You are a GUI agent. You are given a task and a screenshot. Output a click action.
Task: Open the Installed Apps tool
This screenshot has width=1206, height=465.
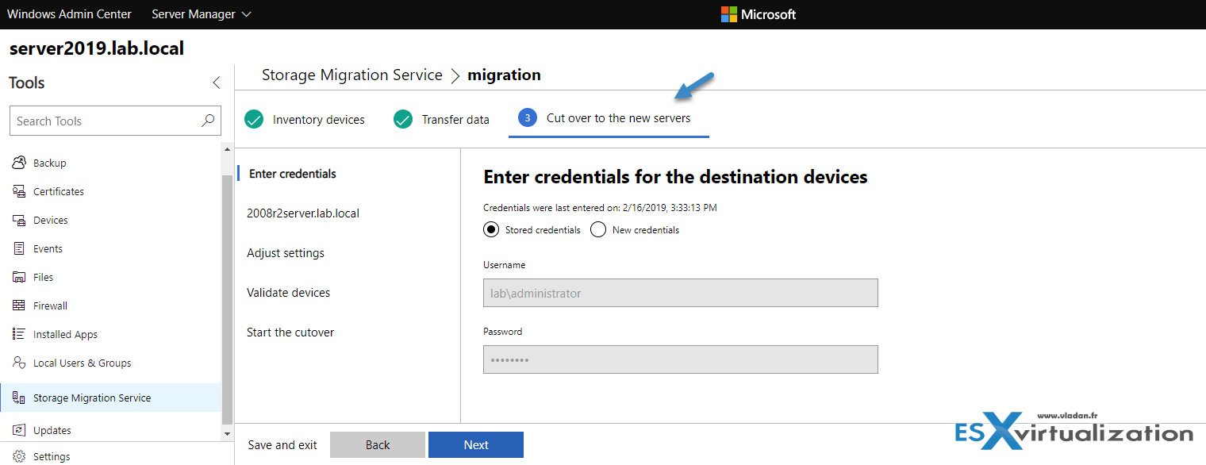65,334
